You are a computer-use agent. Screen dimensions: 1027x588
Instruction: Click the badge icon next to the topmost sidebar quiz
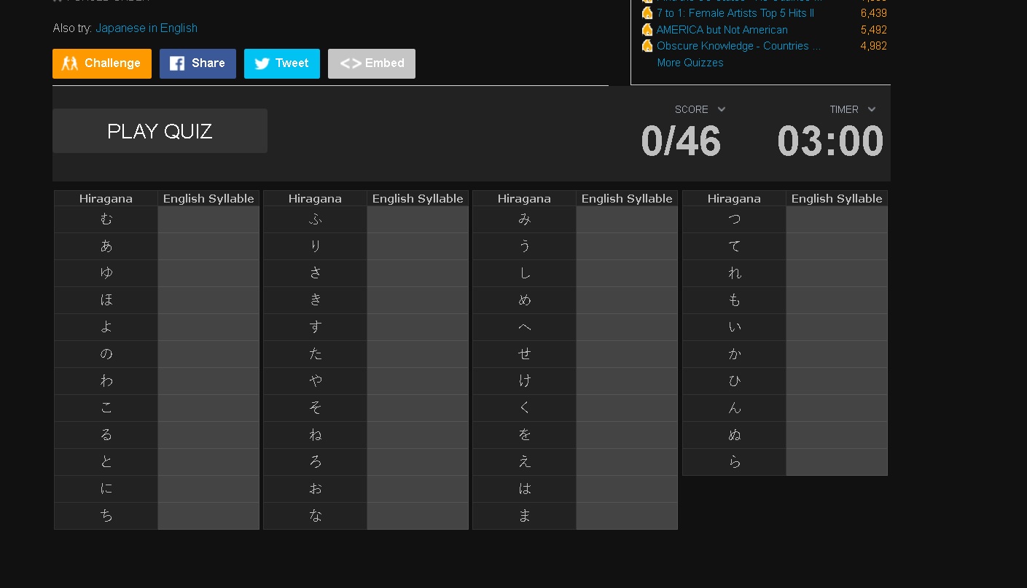point(647,1)
